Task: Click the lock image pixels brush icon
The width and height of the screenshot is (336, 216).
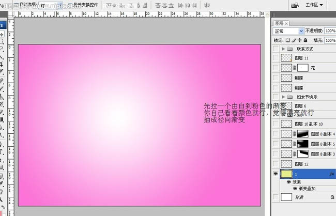Action: click(x=294, y=40)
